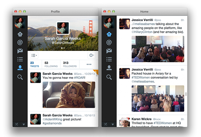This screenshot has height=137, width=201.
Task: Select Profile person icon in Profile window sidebar
Action: 20,68
